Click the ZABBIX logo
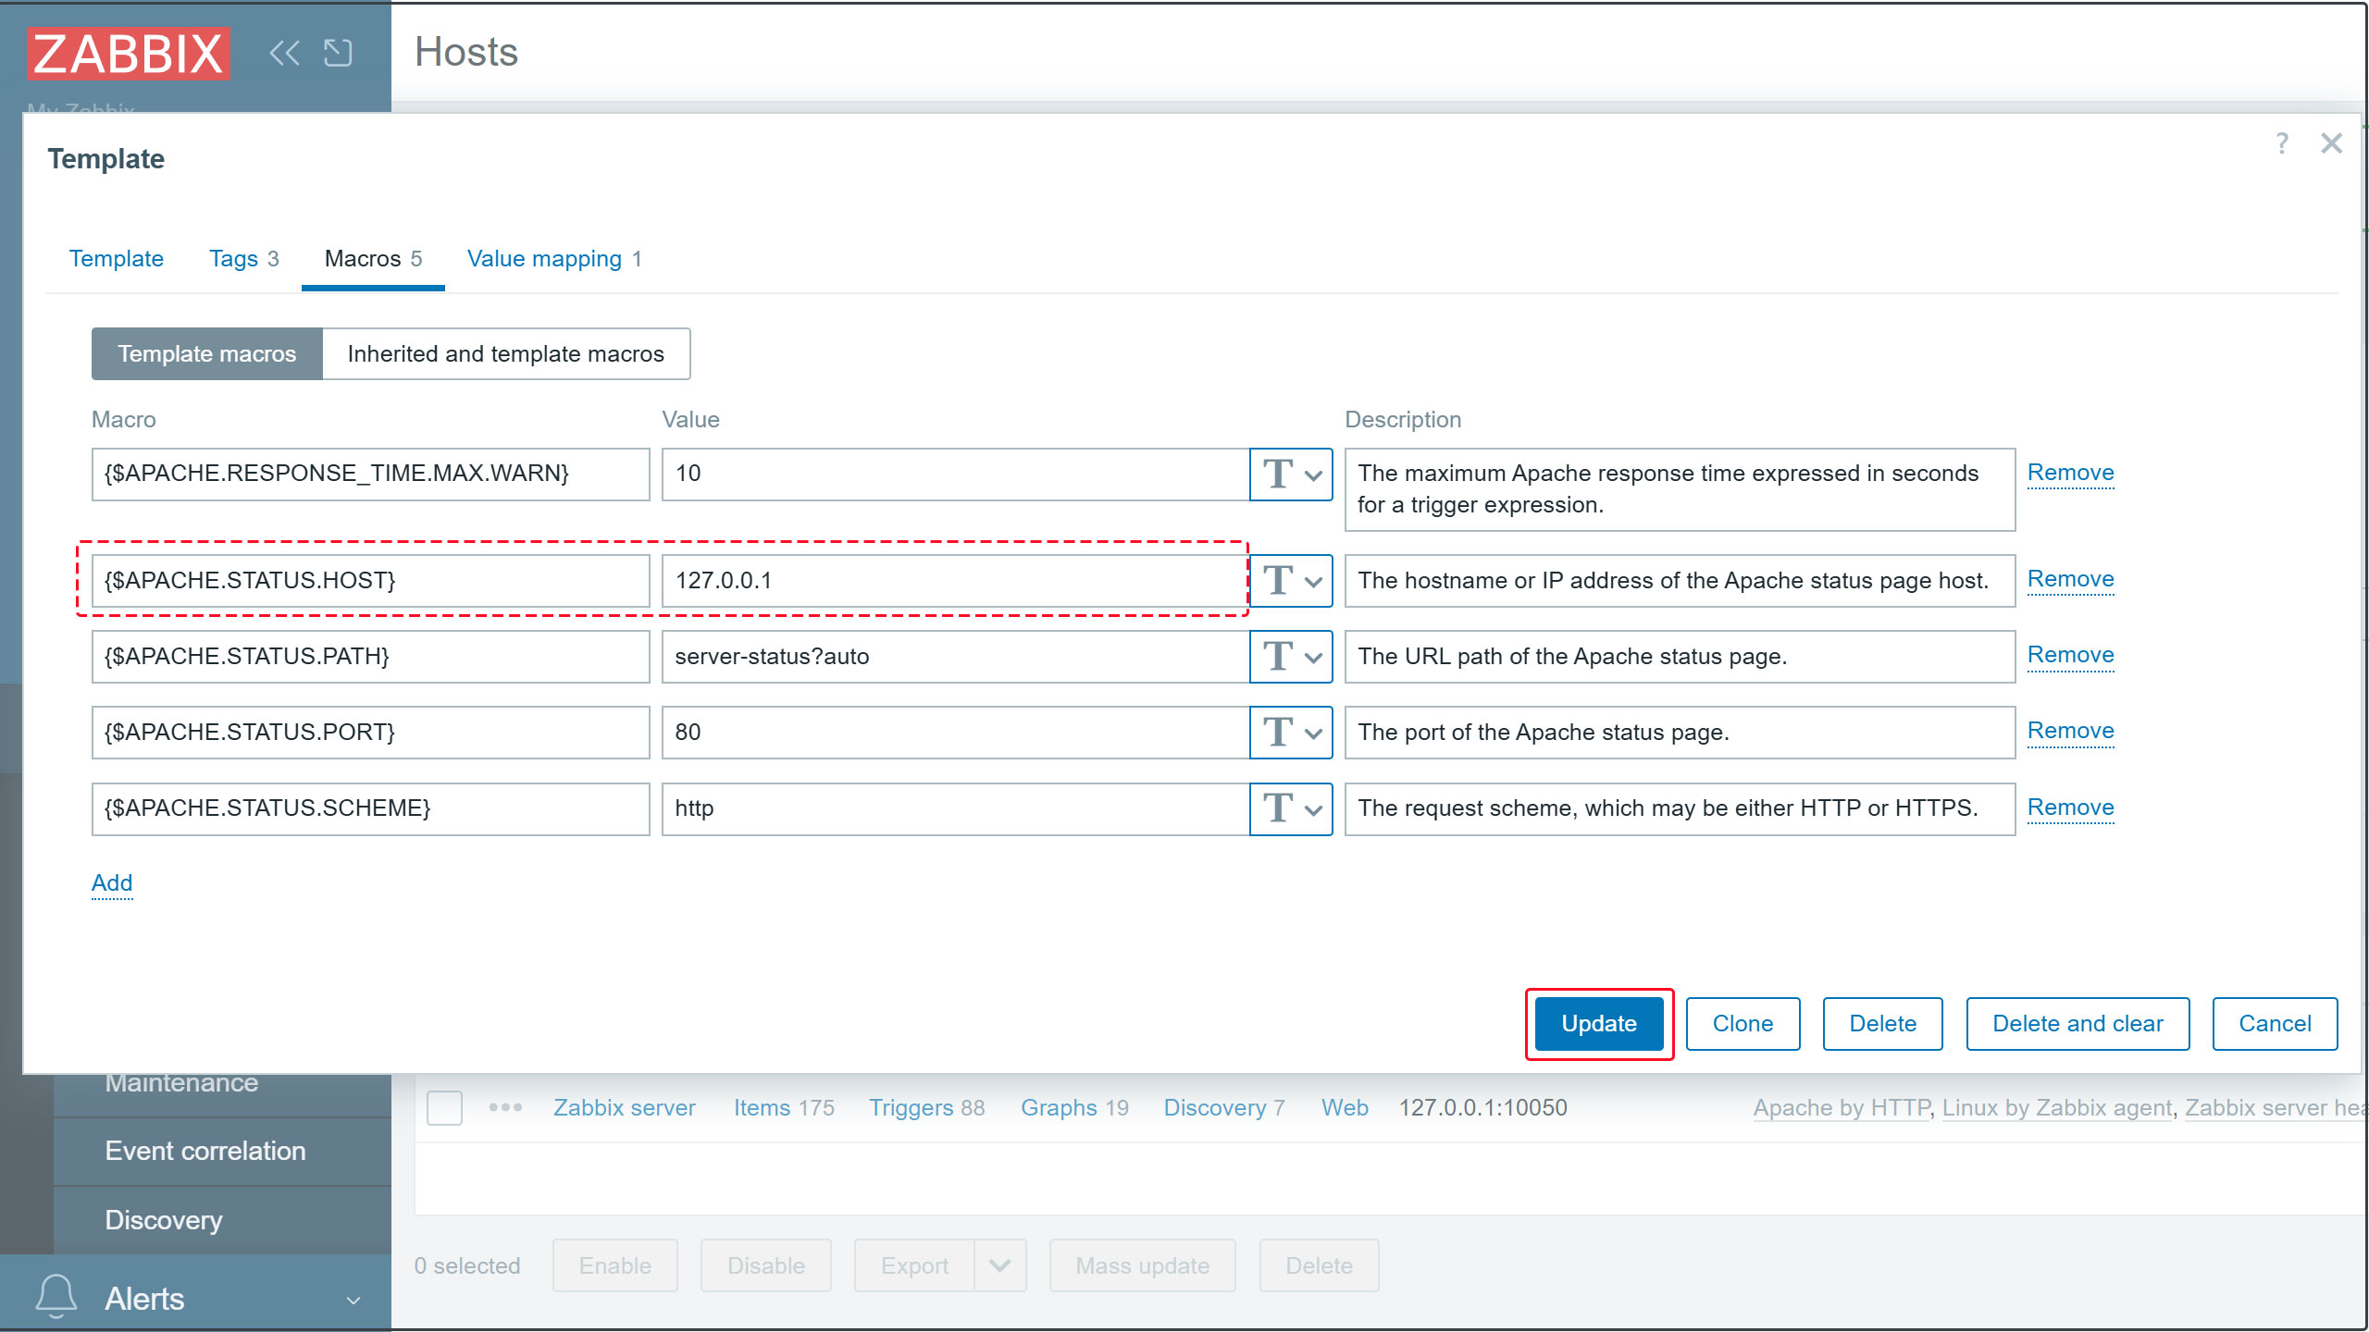 pos(129,54)
